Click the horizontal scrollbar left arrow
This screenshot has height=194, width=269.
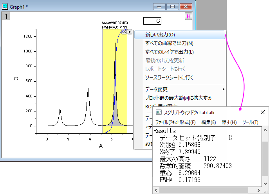click(x=156, y=190)
